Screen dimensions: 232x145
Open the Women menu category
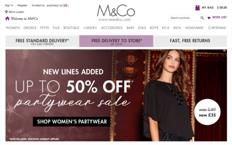point(13,28)
